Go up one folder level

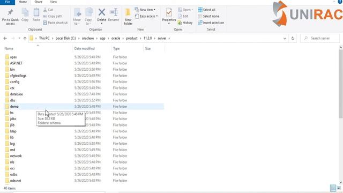25,38
